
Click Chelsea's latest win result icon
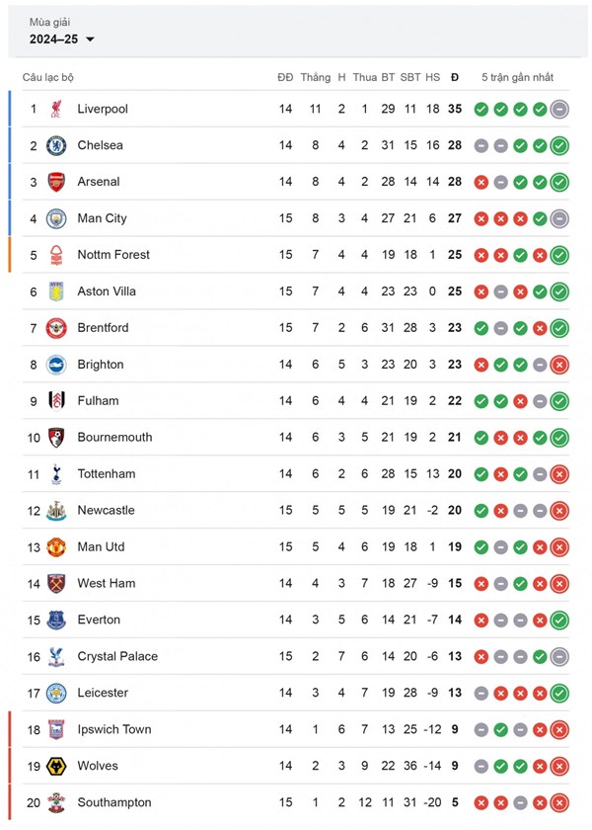[x=559, y=145]
